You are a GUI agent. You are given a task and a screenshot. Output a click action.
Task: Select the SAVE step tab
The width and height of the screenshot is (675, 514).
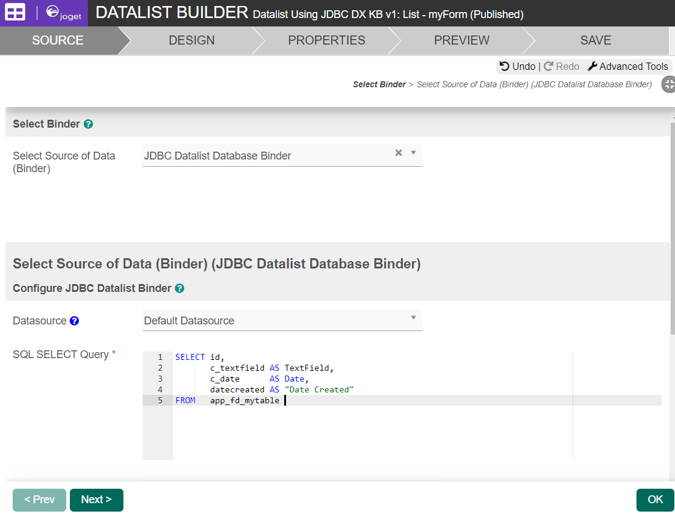click(596, 40)
